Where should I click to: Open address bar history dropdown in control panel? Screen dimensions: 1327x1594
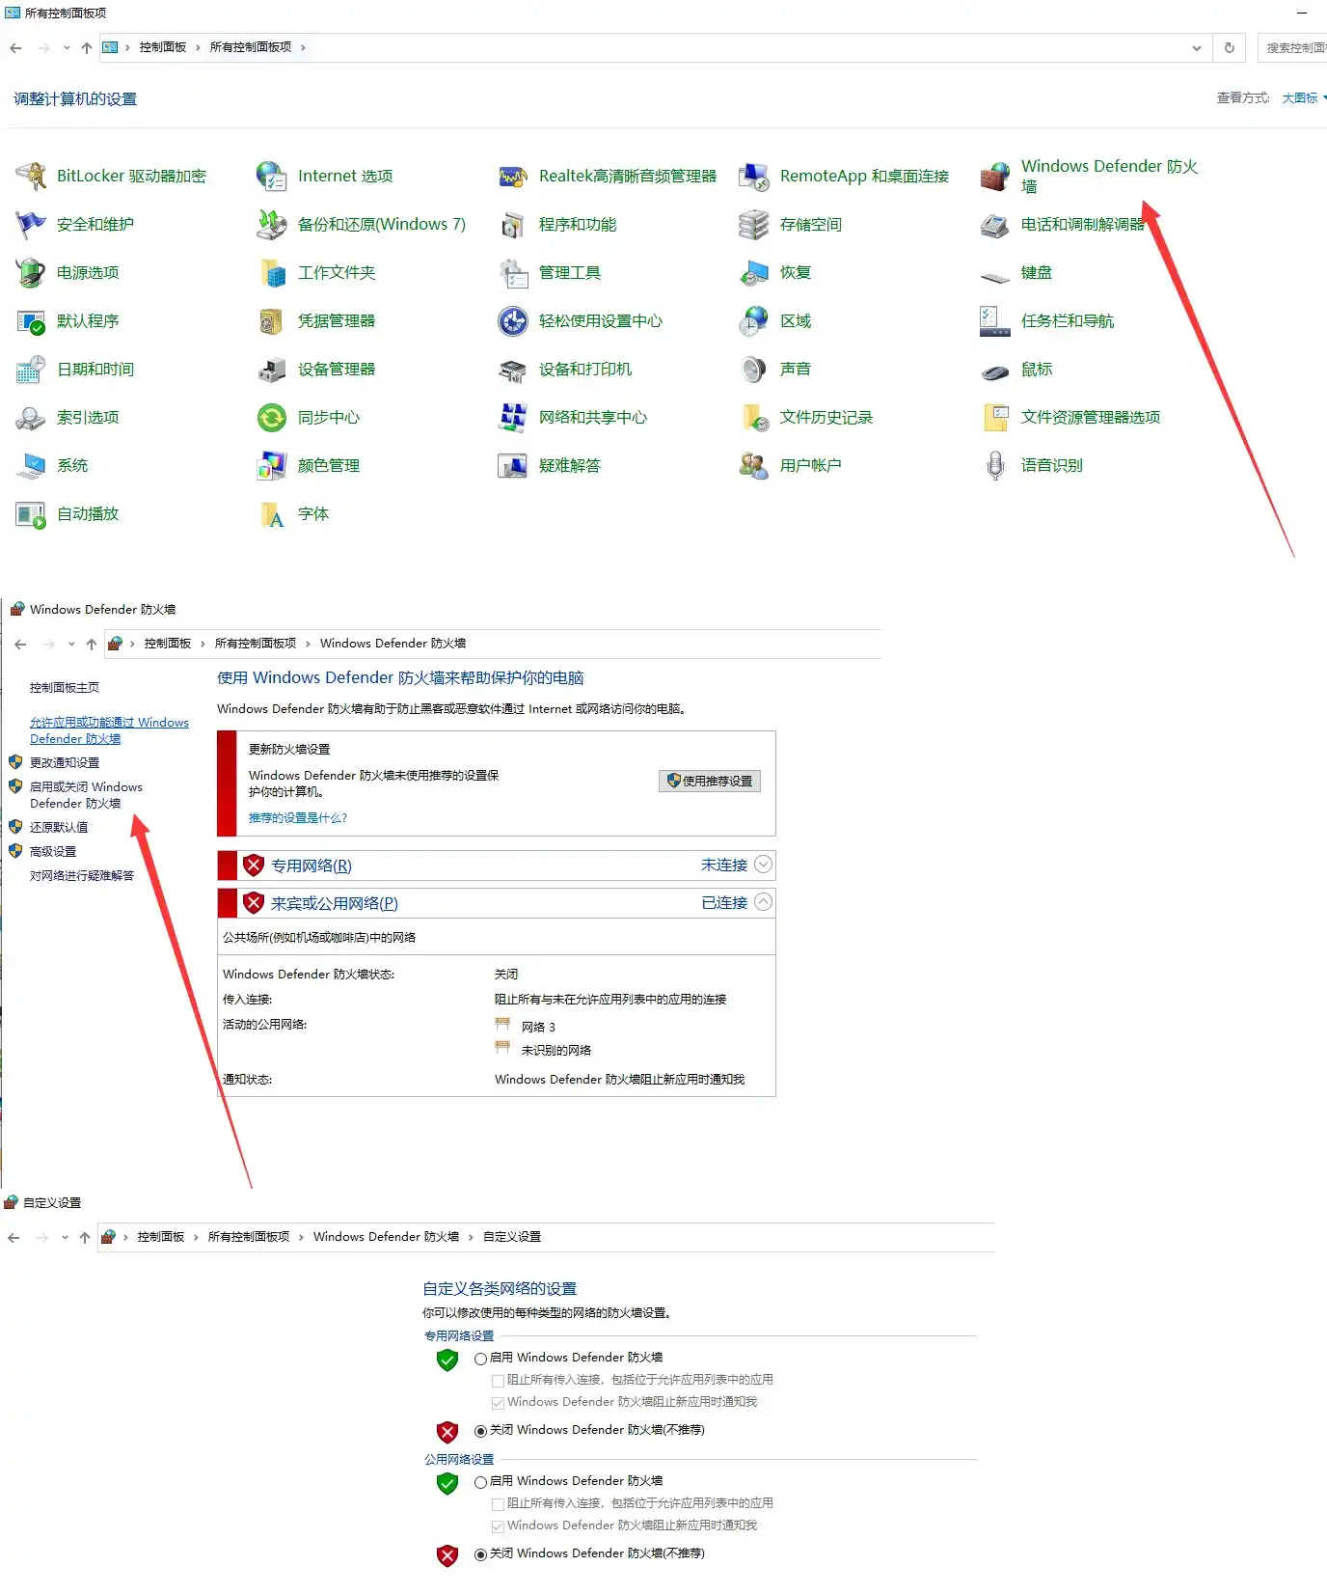pos(1197,48)
